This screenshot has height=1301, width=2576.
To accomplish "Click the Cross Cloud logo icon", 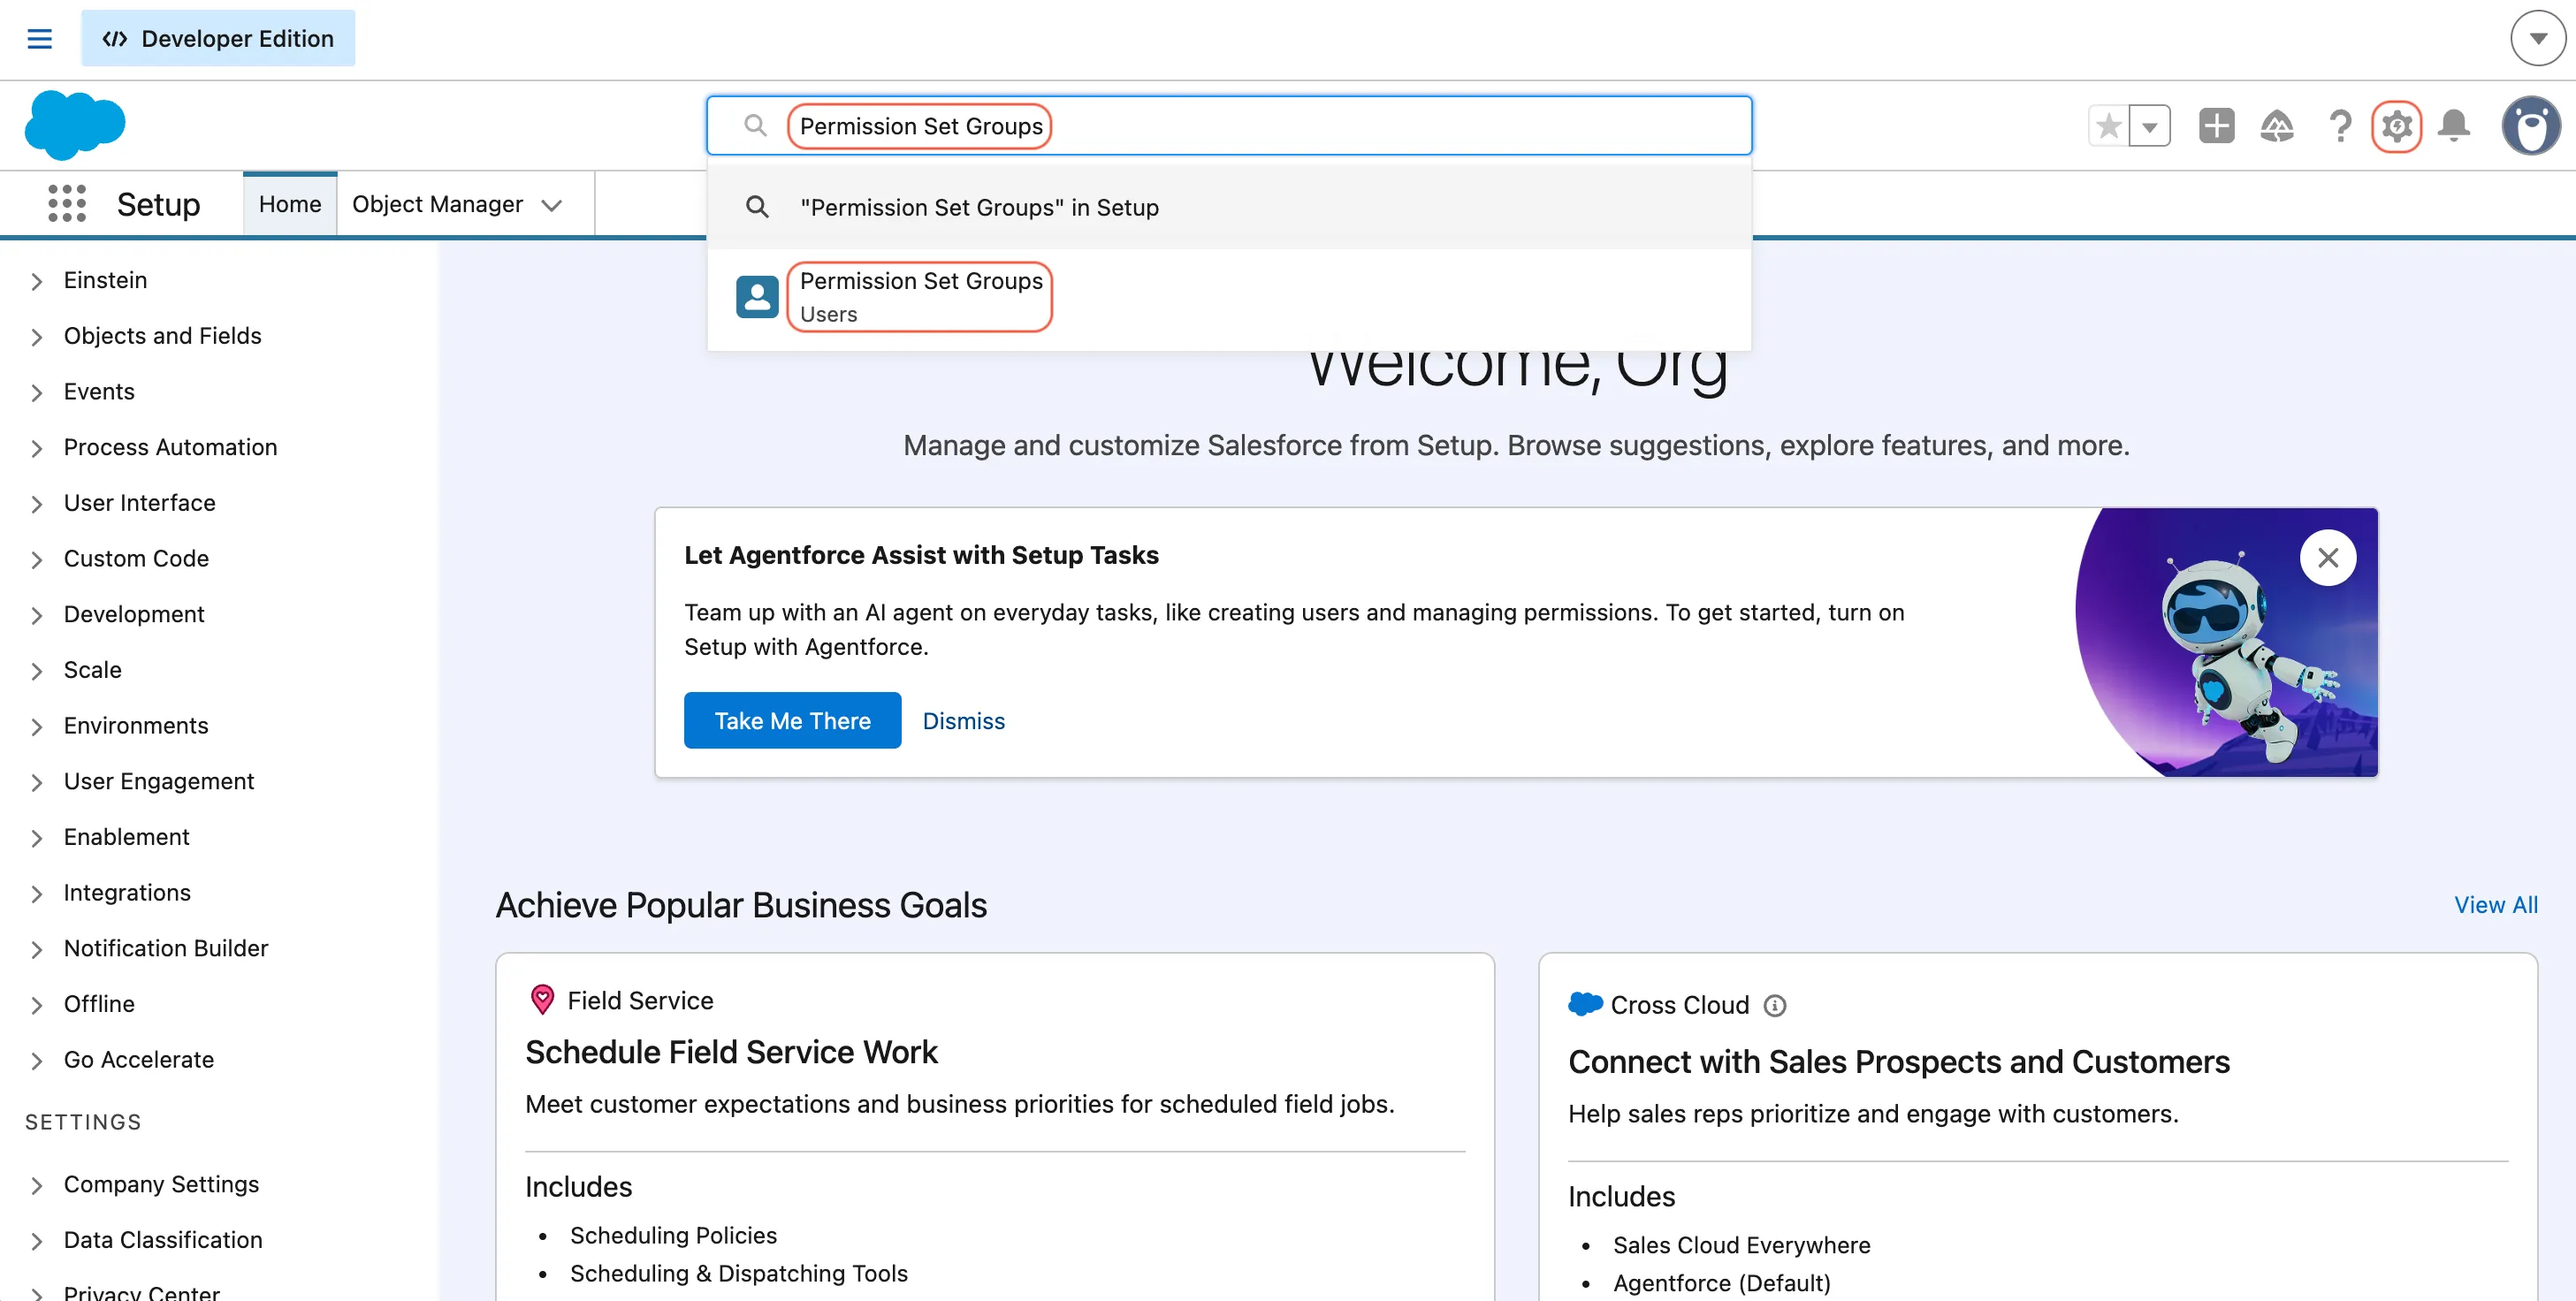I will [x=1585, y=1004].
